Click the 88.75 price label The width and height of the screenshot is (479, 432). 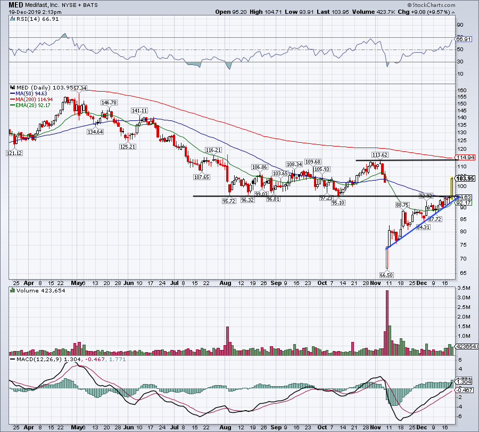pos(402,205)
